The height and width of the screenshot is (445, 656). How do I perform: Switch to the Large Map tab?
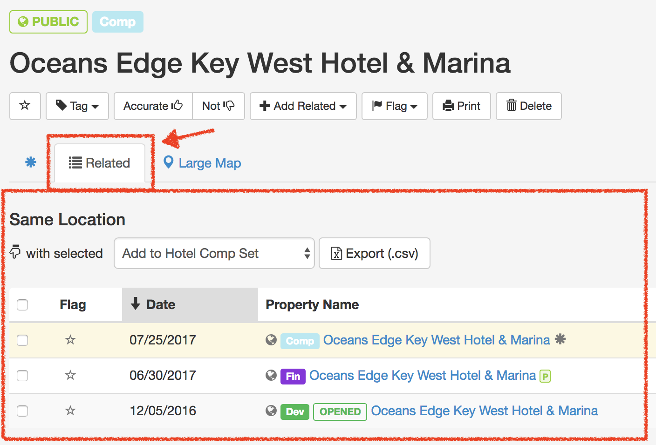click(x=202, y=163)
